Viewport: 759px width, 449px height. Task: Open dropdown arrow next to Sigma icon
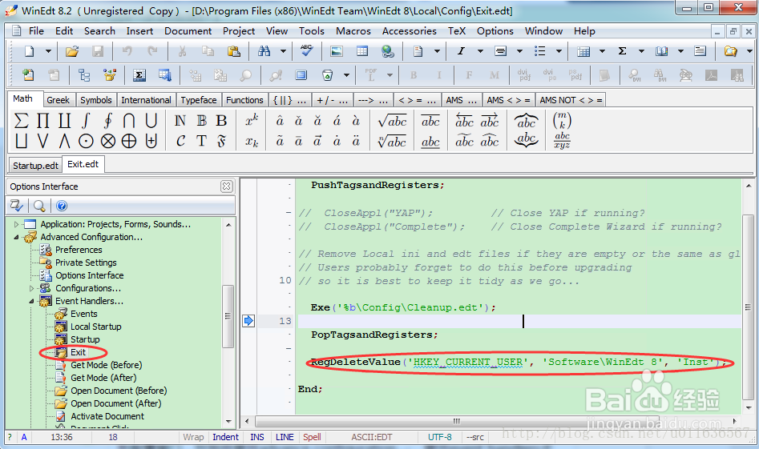pos(641,51)
